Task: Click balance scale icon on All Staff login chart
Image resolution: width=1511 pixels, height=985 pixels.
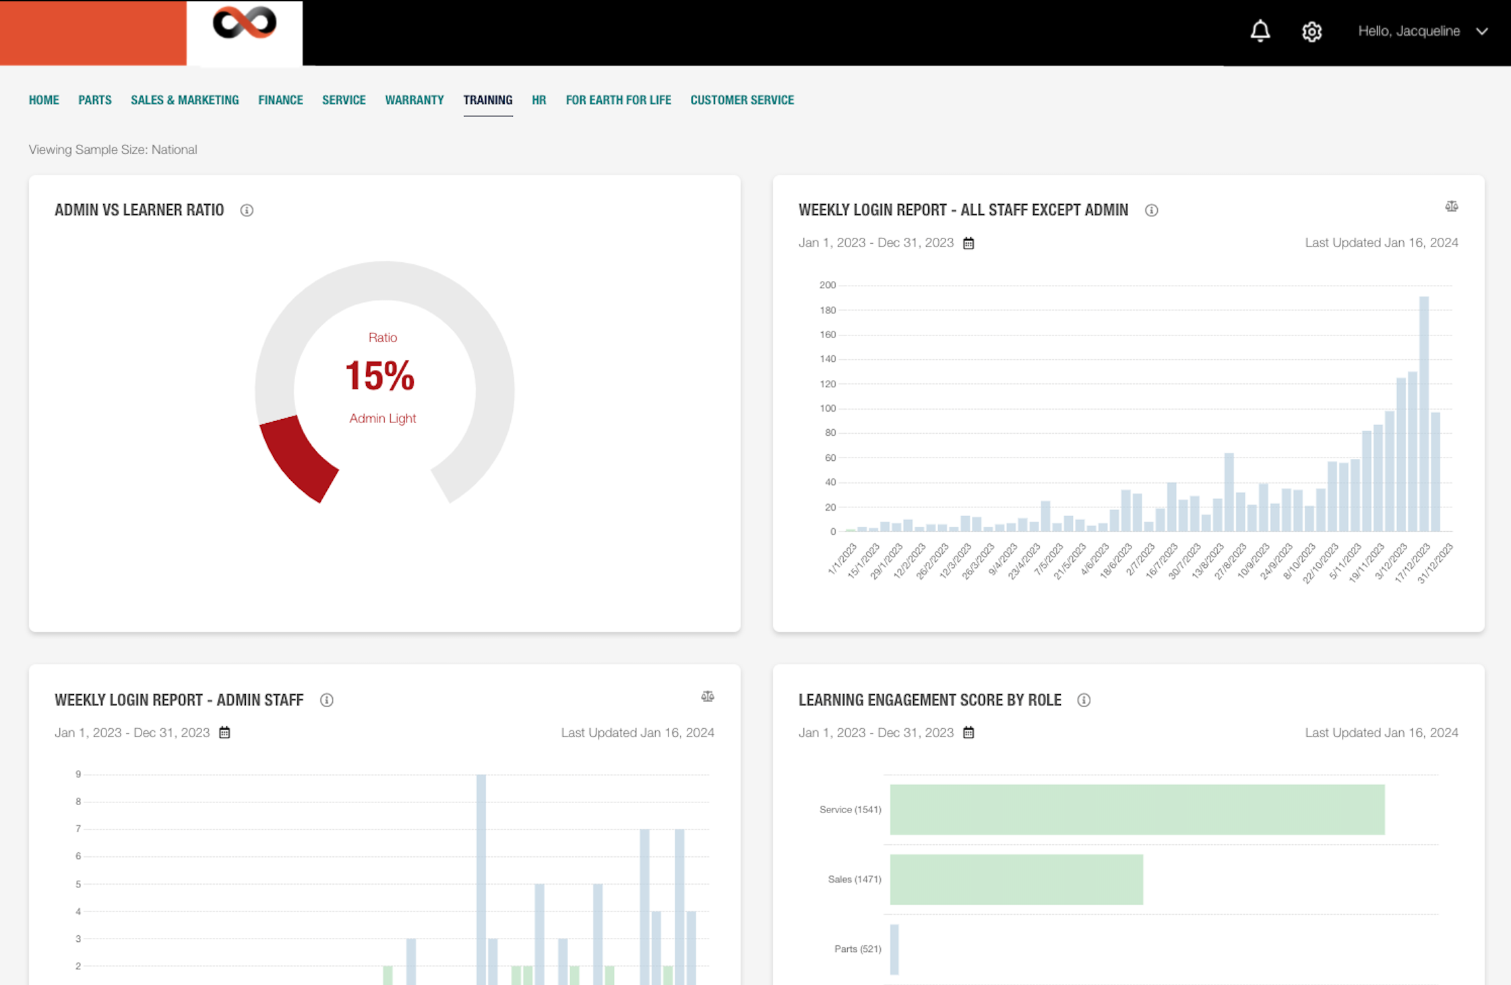Action: [x=1451, y=207]
